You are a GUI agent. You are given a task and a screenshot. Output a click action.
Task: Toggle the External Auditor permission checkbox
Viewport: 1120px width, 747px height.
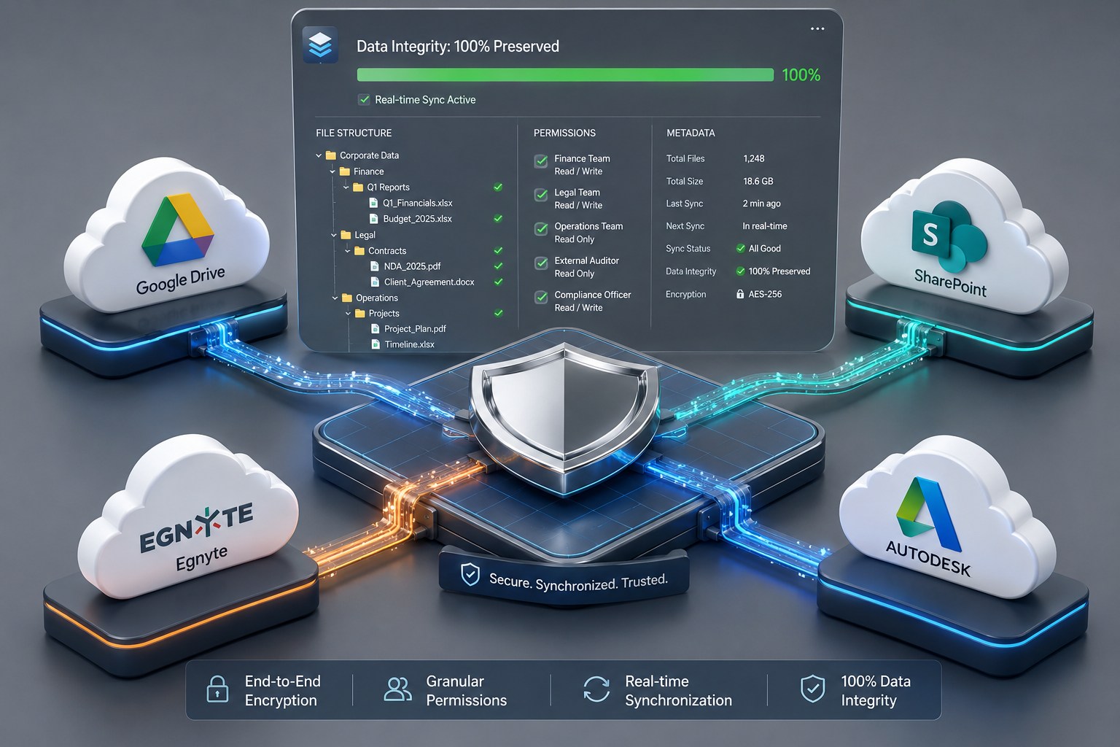(x=541, y=263)
